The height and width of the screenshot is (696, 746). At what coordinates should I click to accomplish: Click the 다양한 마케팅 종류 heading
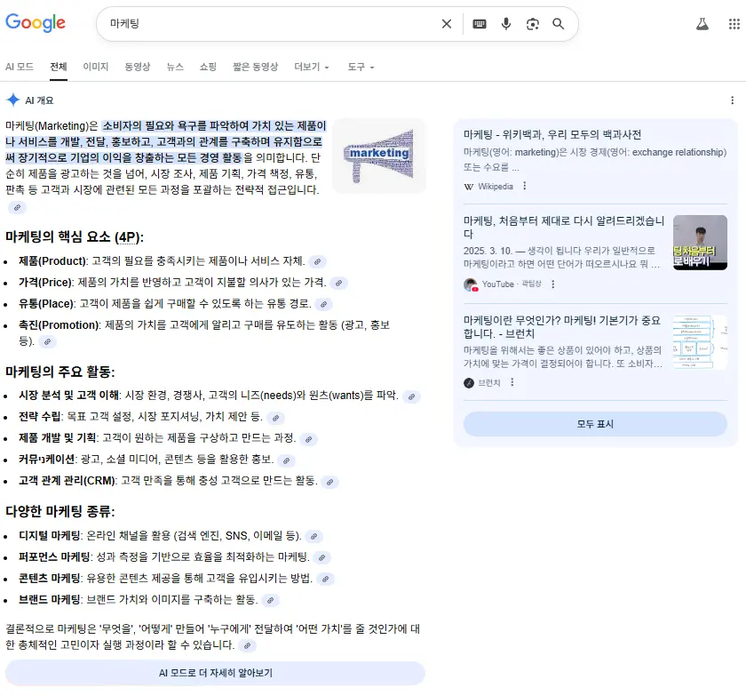coord(60,512)
